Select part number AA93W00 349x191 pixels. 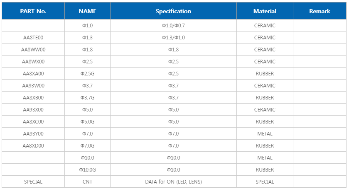(33, 86)
